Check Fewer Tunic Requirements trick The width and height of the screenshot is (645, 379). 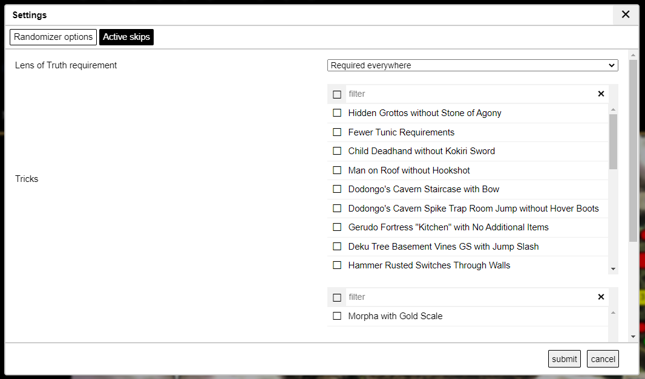click(x=337, y=132)
